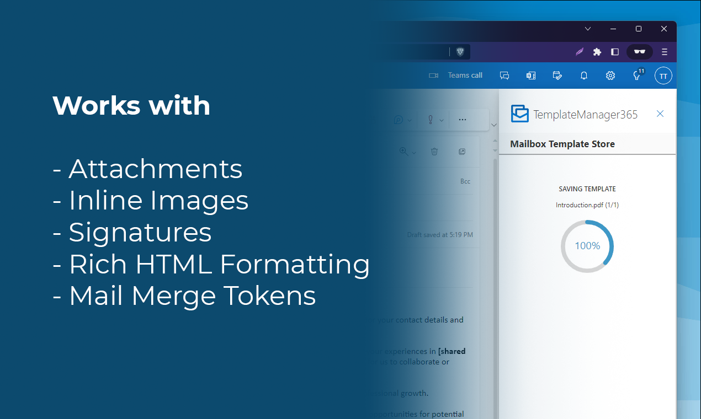Close the TemplateManager365 pane
The height and width of the screenshot is (419, 701).
pyautogui.click(x=660, y=114)
